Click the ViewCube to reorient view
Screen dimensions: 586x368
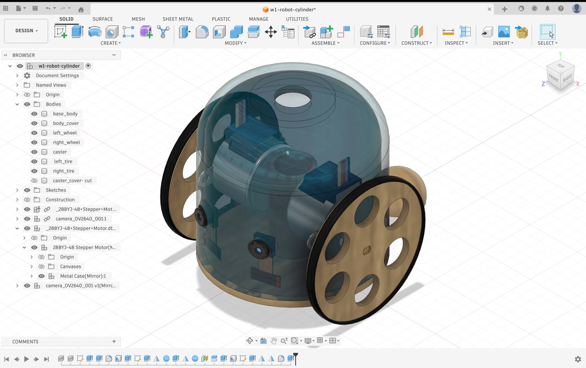point(560,76)
